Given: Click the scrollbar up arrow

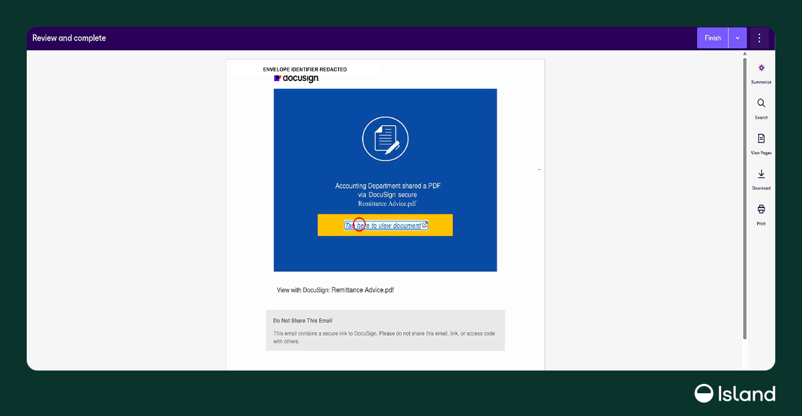Looking at the screenshot, I should [x=745, y=54].
